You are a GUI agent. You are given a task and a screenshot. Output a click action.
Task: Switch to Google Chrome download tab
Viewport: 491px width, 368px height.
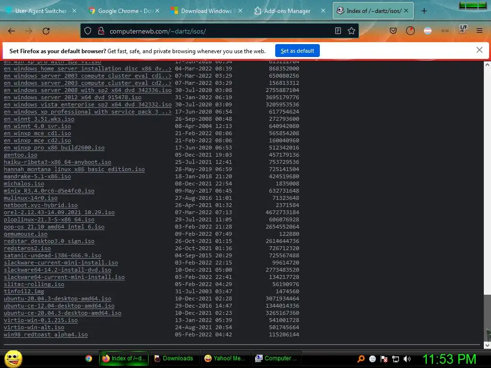tap(124, 11)
